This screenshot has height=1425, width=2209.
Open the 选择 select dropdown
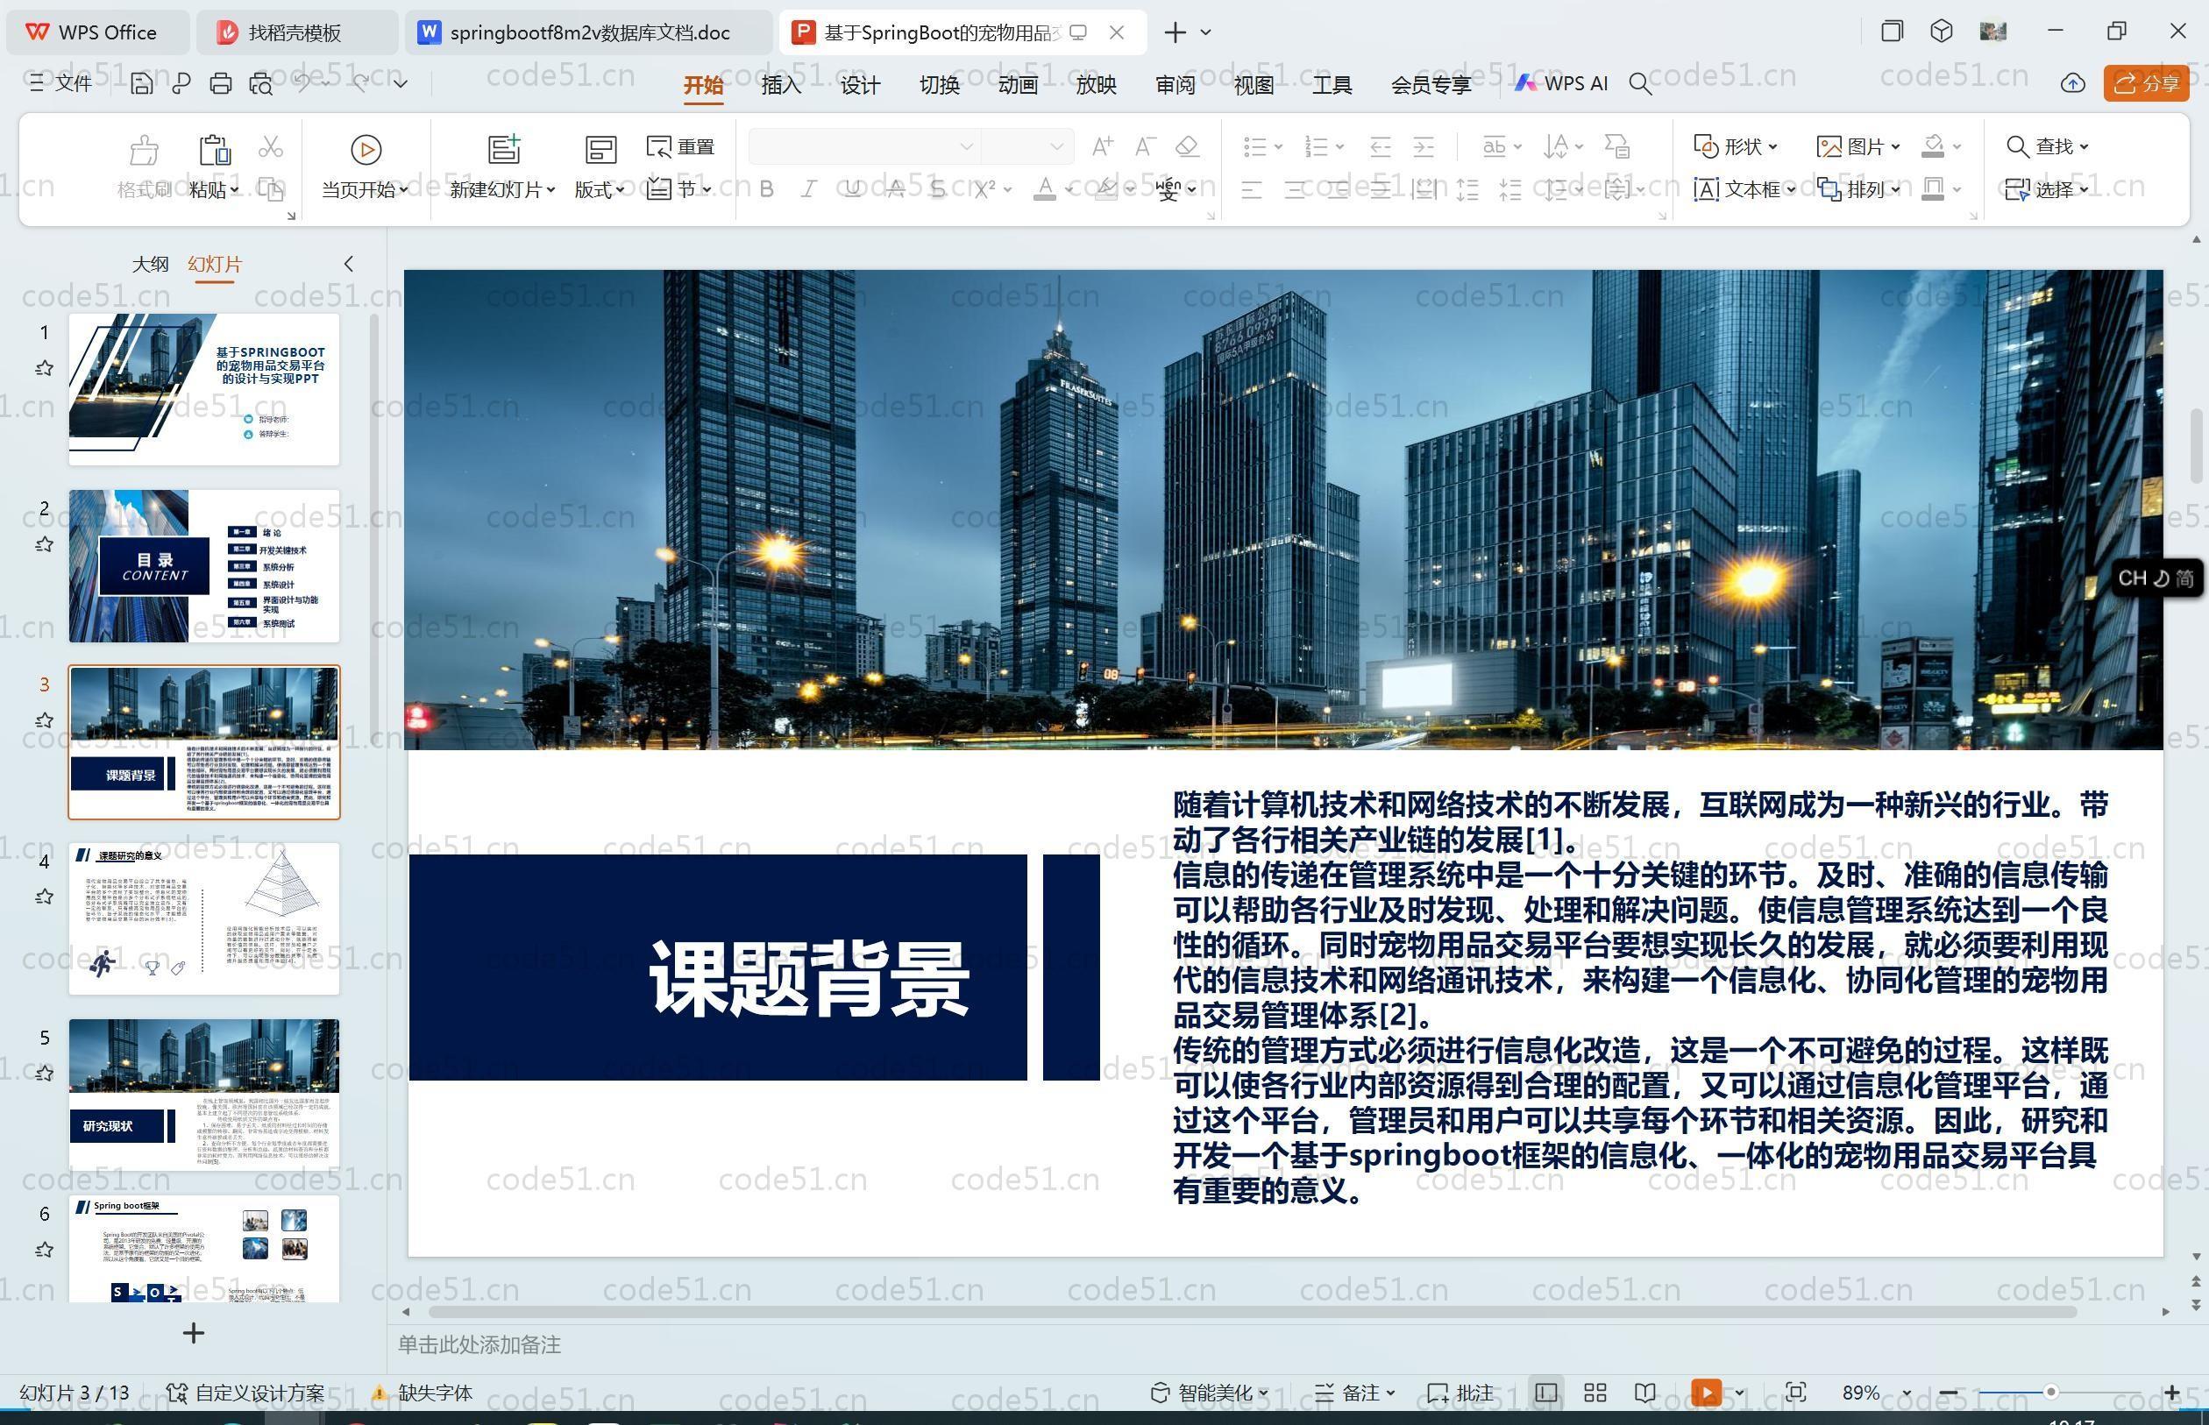2047,189
